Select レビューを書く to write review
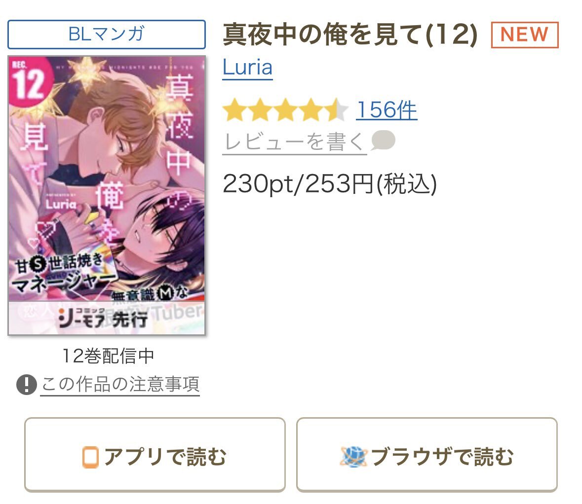The image size is (582, 504). coord(294,142)
